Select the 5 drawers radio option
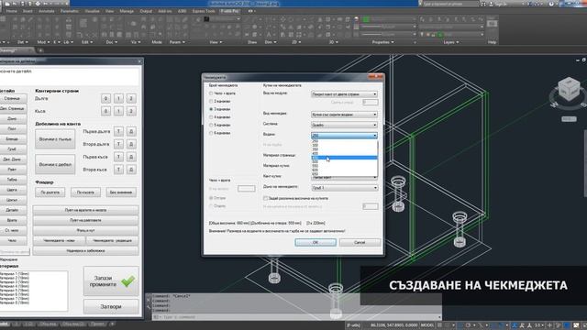 point(211,125)
